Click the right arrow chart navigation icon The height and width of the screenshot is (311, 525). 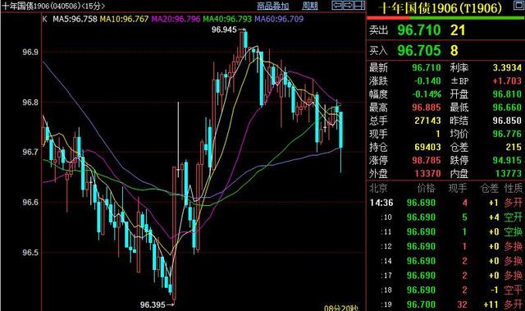point(348,5)
